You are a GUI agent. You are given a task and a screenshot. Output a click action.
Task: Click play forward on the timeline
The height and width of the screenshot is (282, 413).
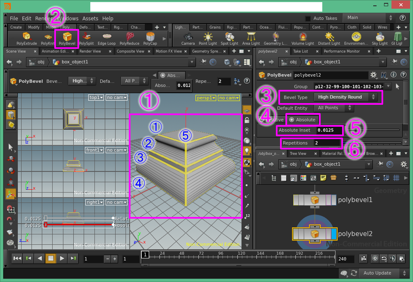(62, 258)
